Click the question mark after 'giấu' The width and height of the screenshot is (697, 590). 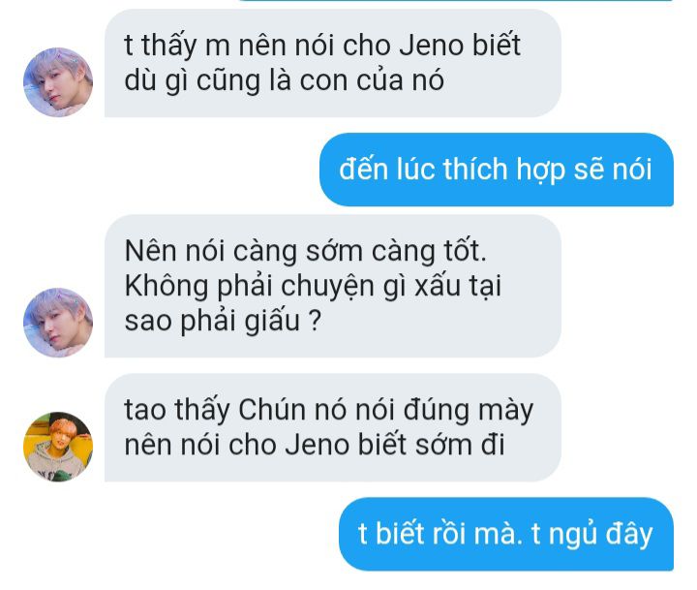(315, 321)
